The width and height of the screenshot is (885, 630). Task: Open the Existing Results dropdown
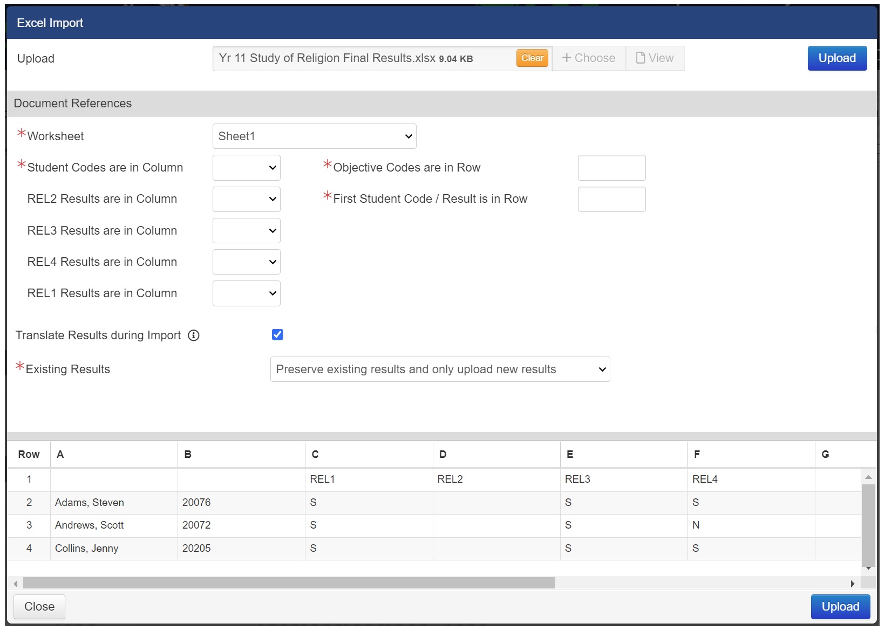click(x=440, y=369)
